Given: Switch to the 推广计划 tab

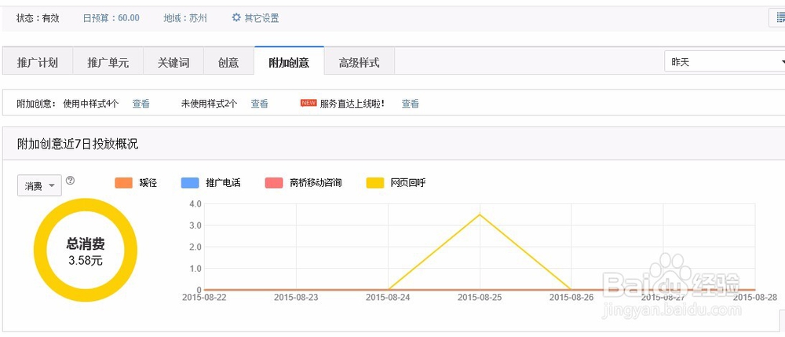Looking at the screenshot, I should pos(38,63).
